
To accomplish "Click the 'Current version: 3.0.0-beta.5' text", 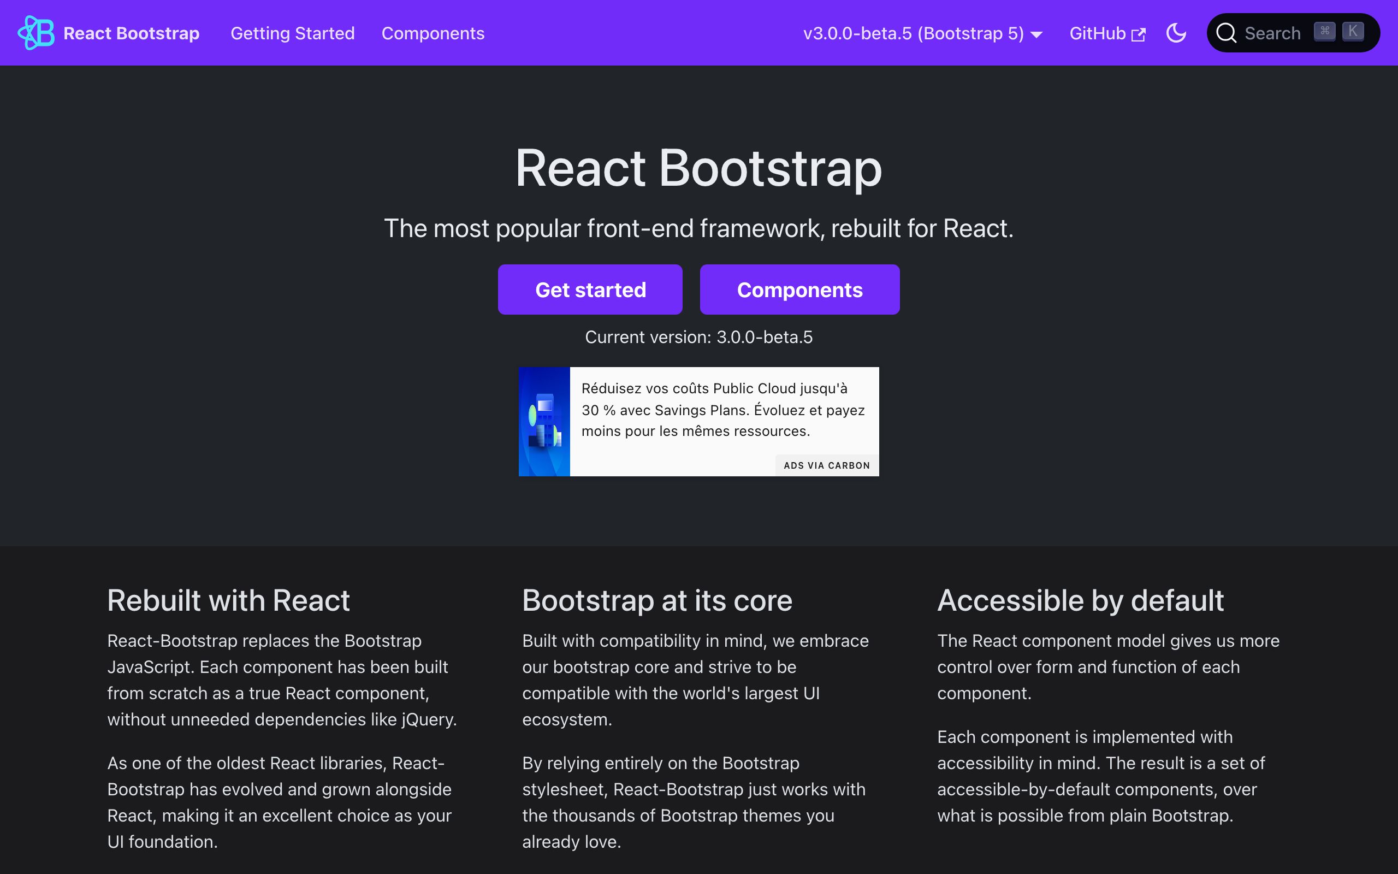I will (698, 337).
